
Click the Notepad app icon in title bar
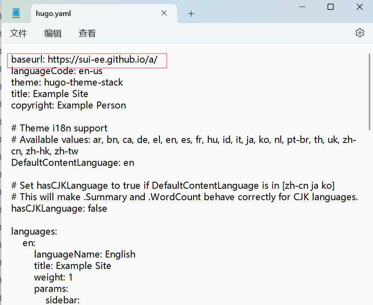click(16, 13)
